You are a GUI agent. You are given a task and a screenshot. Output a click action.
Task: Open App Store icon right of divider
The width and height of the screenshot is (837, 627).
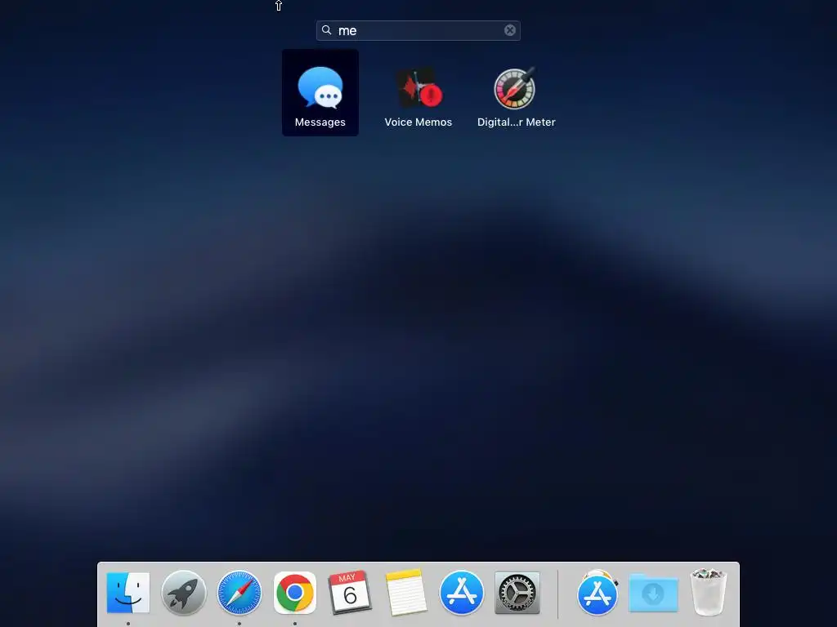(598, 593)
